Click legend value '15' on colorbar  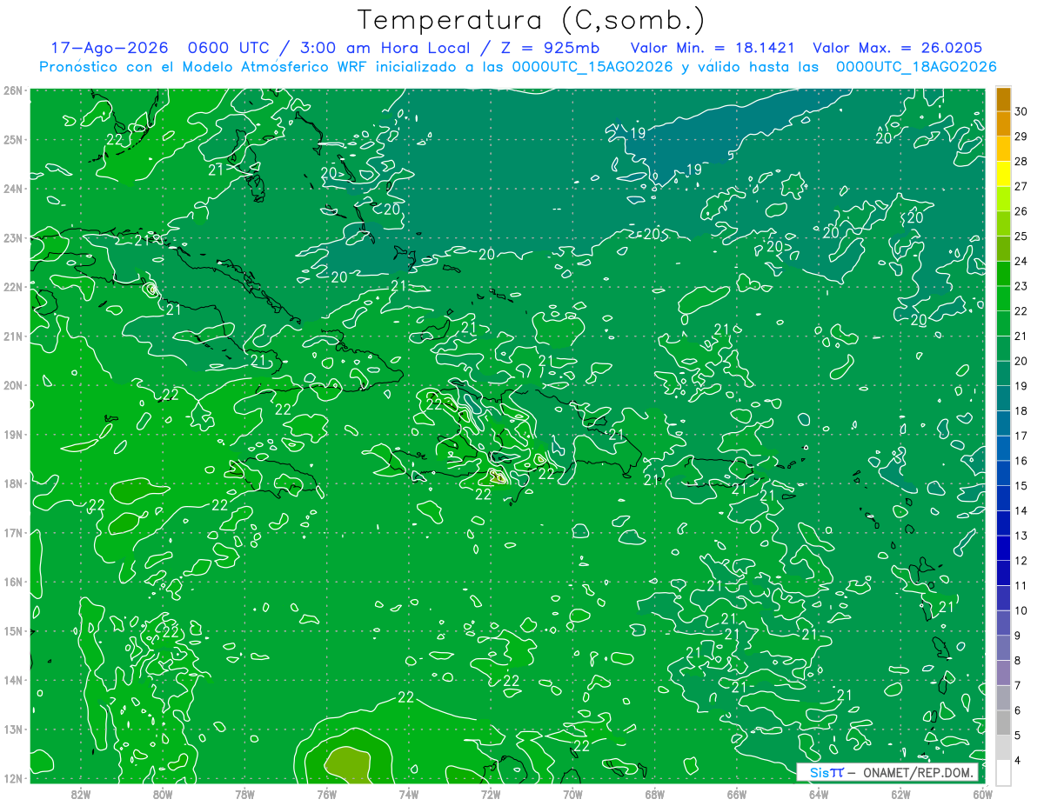coord(1021,485)
